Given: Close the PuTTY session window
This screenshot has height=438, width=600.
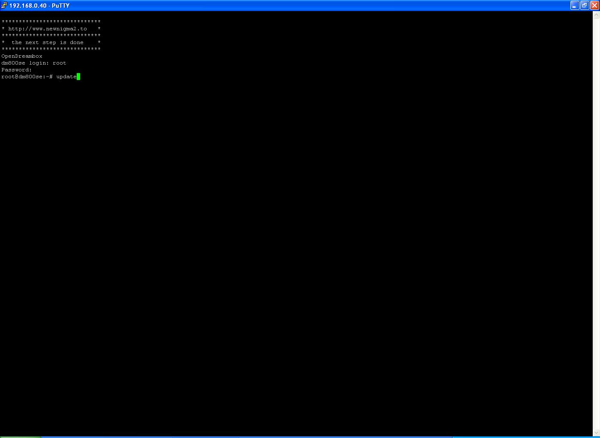Looking at the screenshot, I should coord(594,6).
